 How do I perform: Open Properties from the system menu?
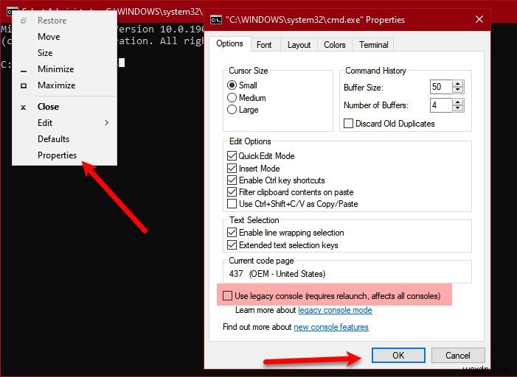pyautogui.click(x=65, y=155)
